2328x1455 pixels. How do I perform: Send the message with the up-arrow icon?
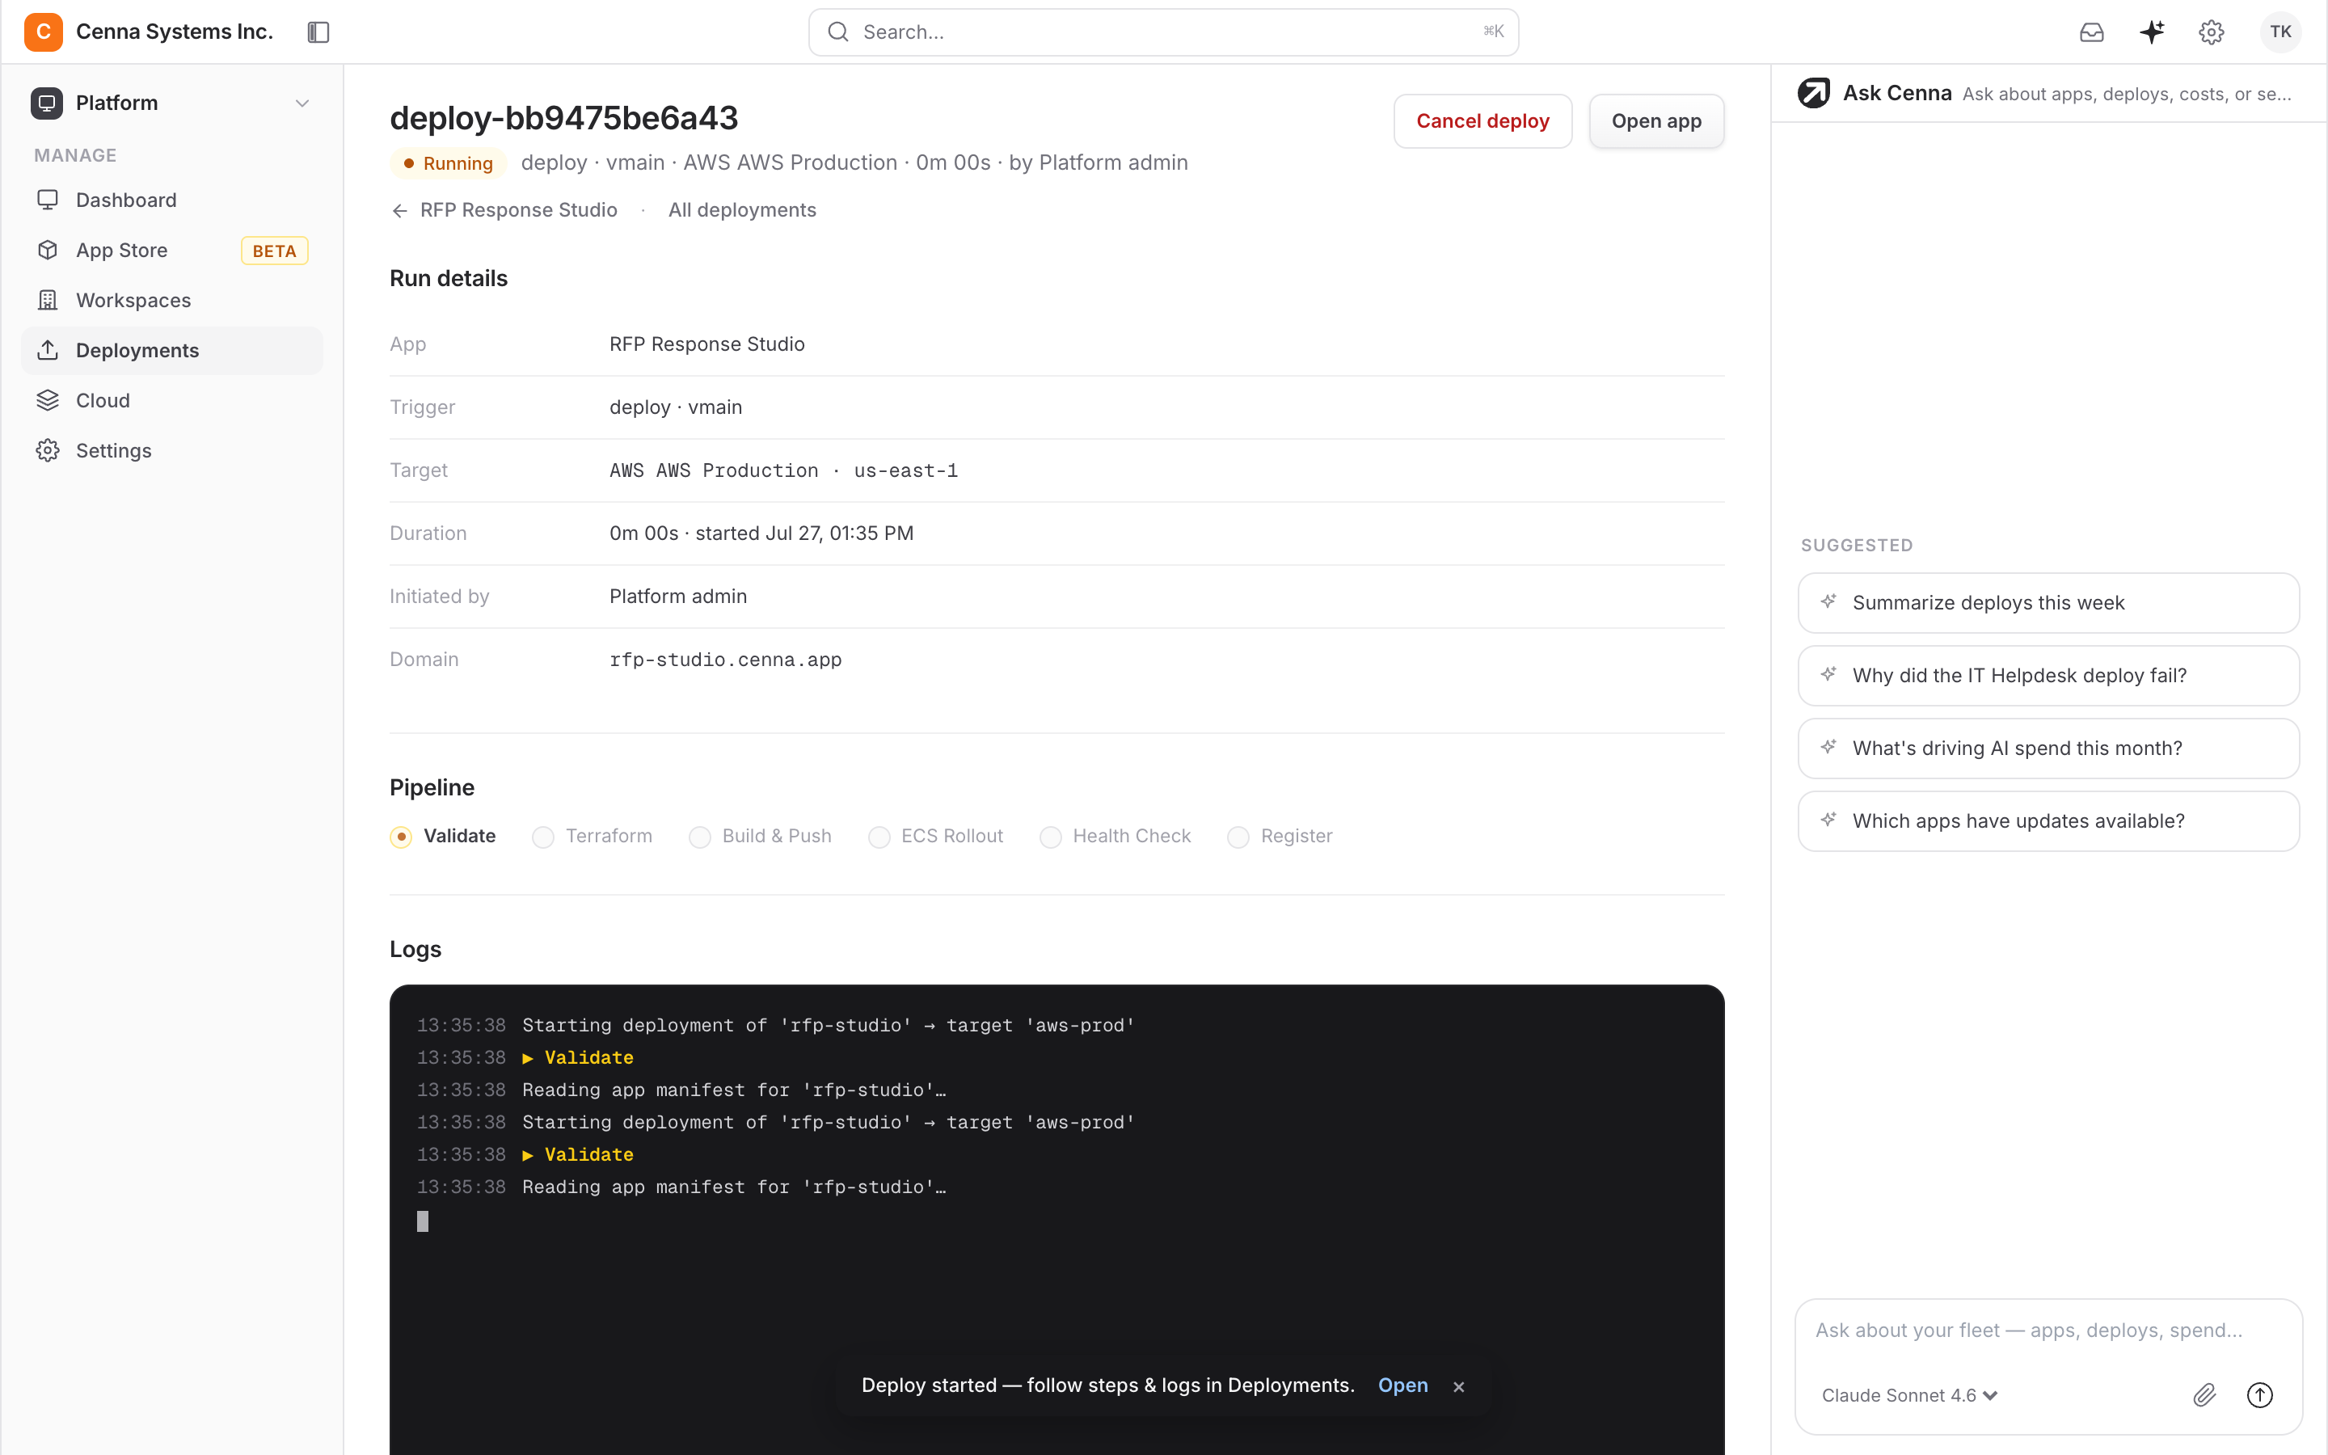click(2260, 1395)
